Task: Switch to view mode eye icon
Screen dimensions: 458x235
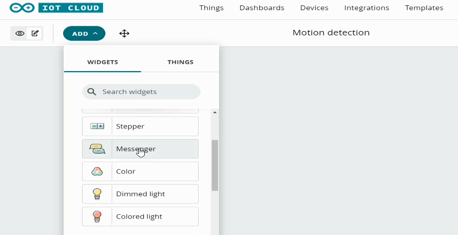Action: pos(19,33)
